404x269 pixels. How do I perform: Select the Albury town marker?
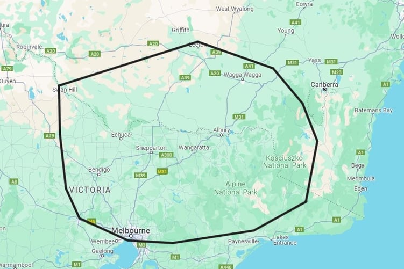click(x=221, y=135)
